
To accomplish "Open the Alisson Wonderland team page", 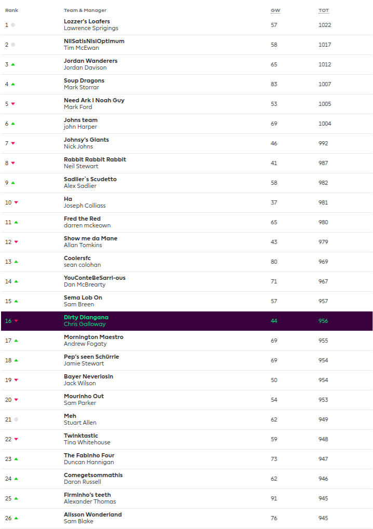I will tap(92, 514).
